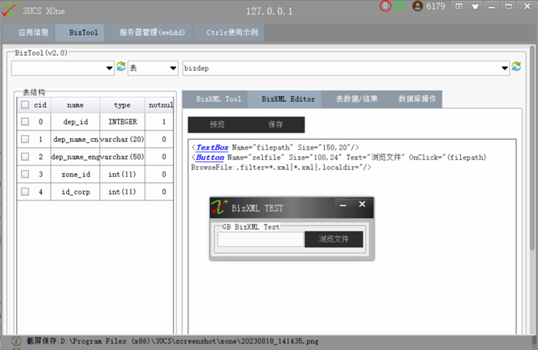Click the notnul column header
Viewport: 538px width, 350px height.
[x=159, y=105]
